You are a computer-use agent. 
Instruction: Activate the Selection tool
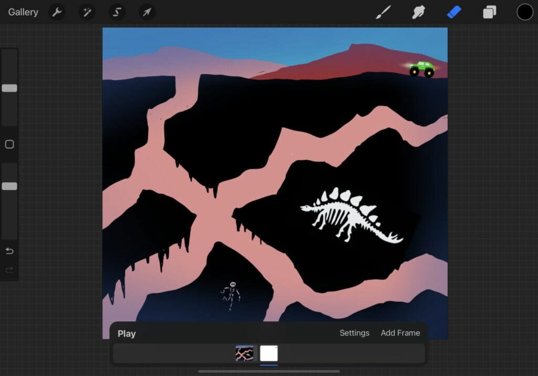coord(117,12)
